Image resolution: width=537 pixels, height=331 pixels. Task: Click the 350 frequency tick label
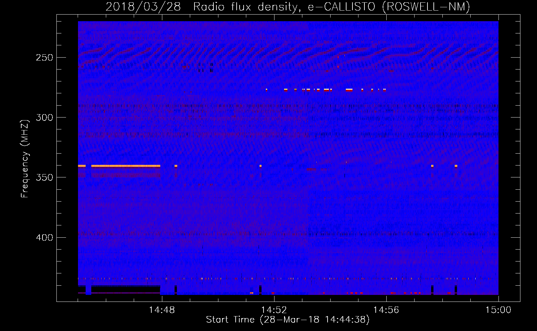pos(44,177)
